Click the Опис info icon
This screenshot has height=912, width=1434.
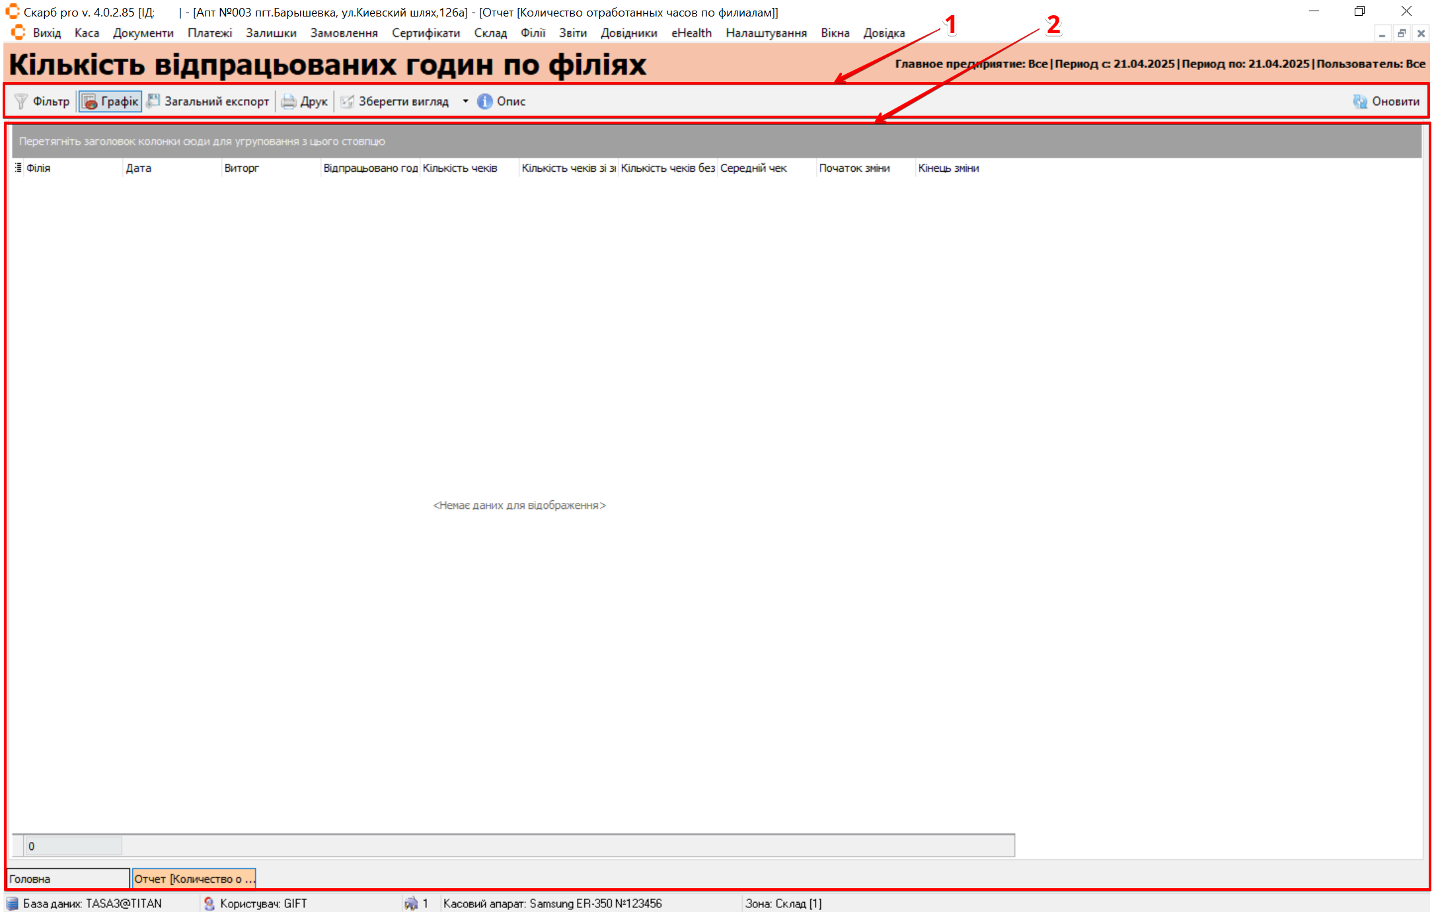point(485,101)
